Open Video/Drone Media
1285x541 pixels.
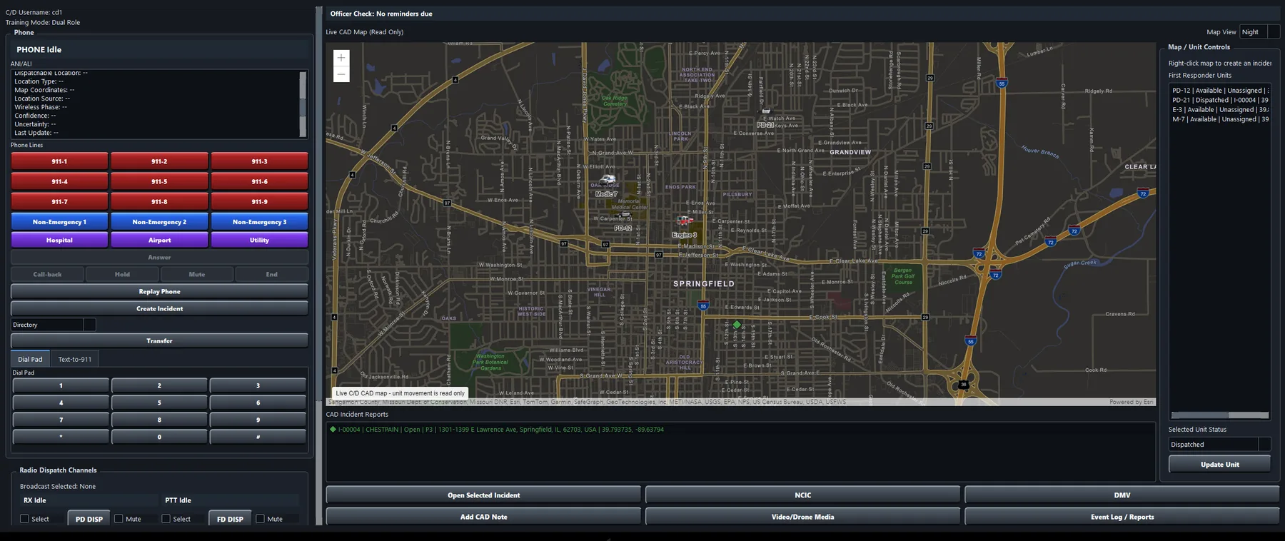(x=802, y=517)
